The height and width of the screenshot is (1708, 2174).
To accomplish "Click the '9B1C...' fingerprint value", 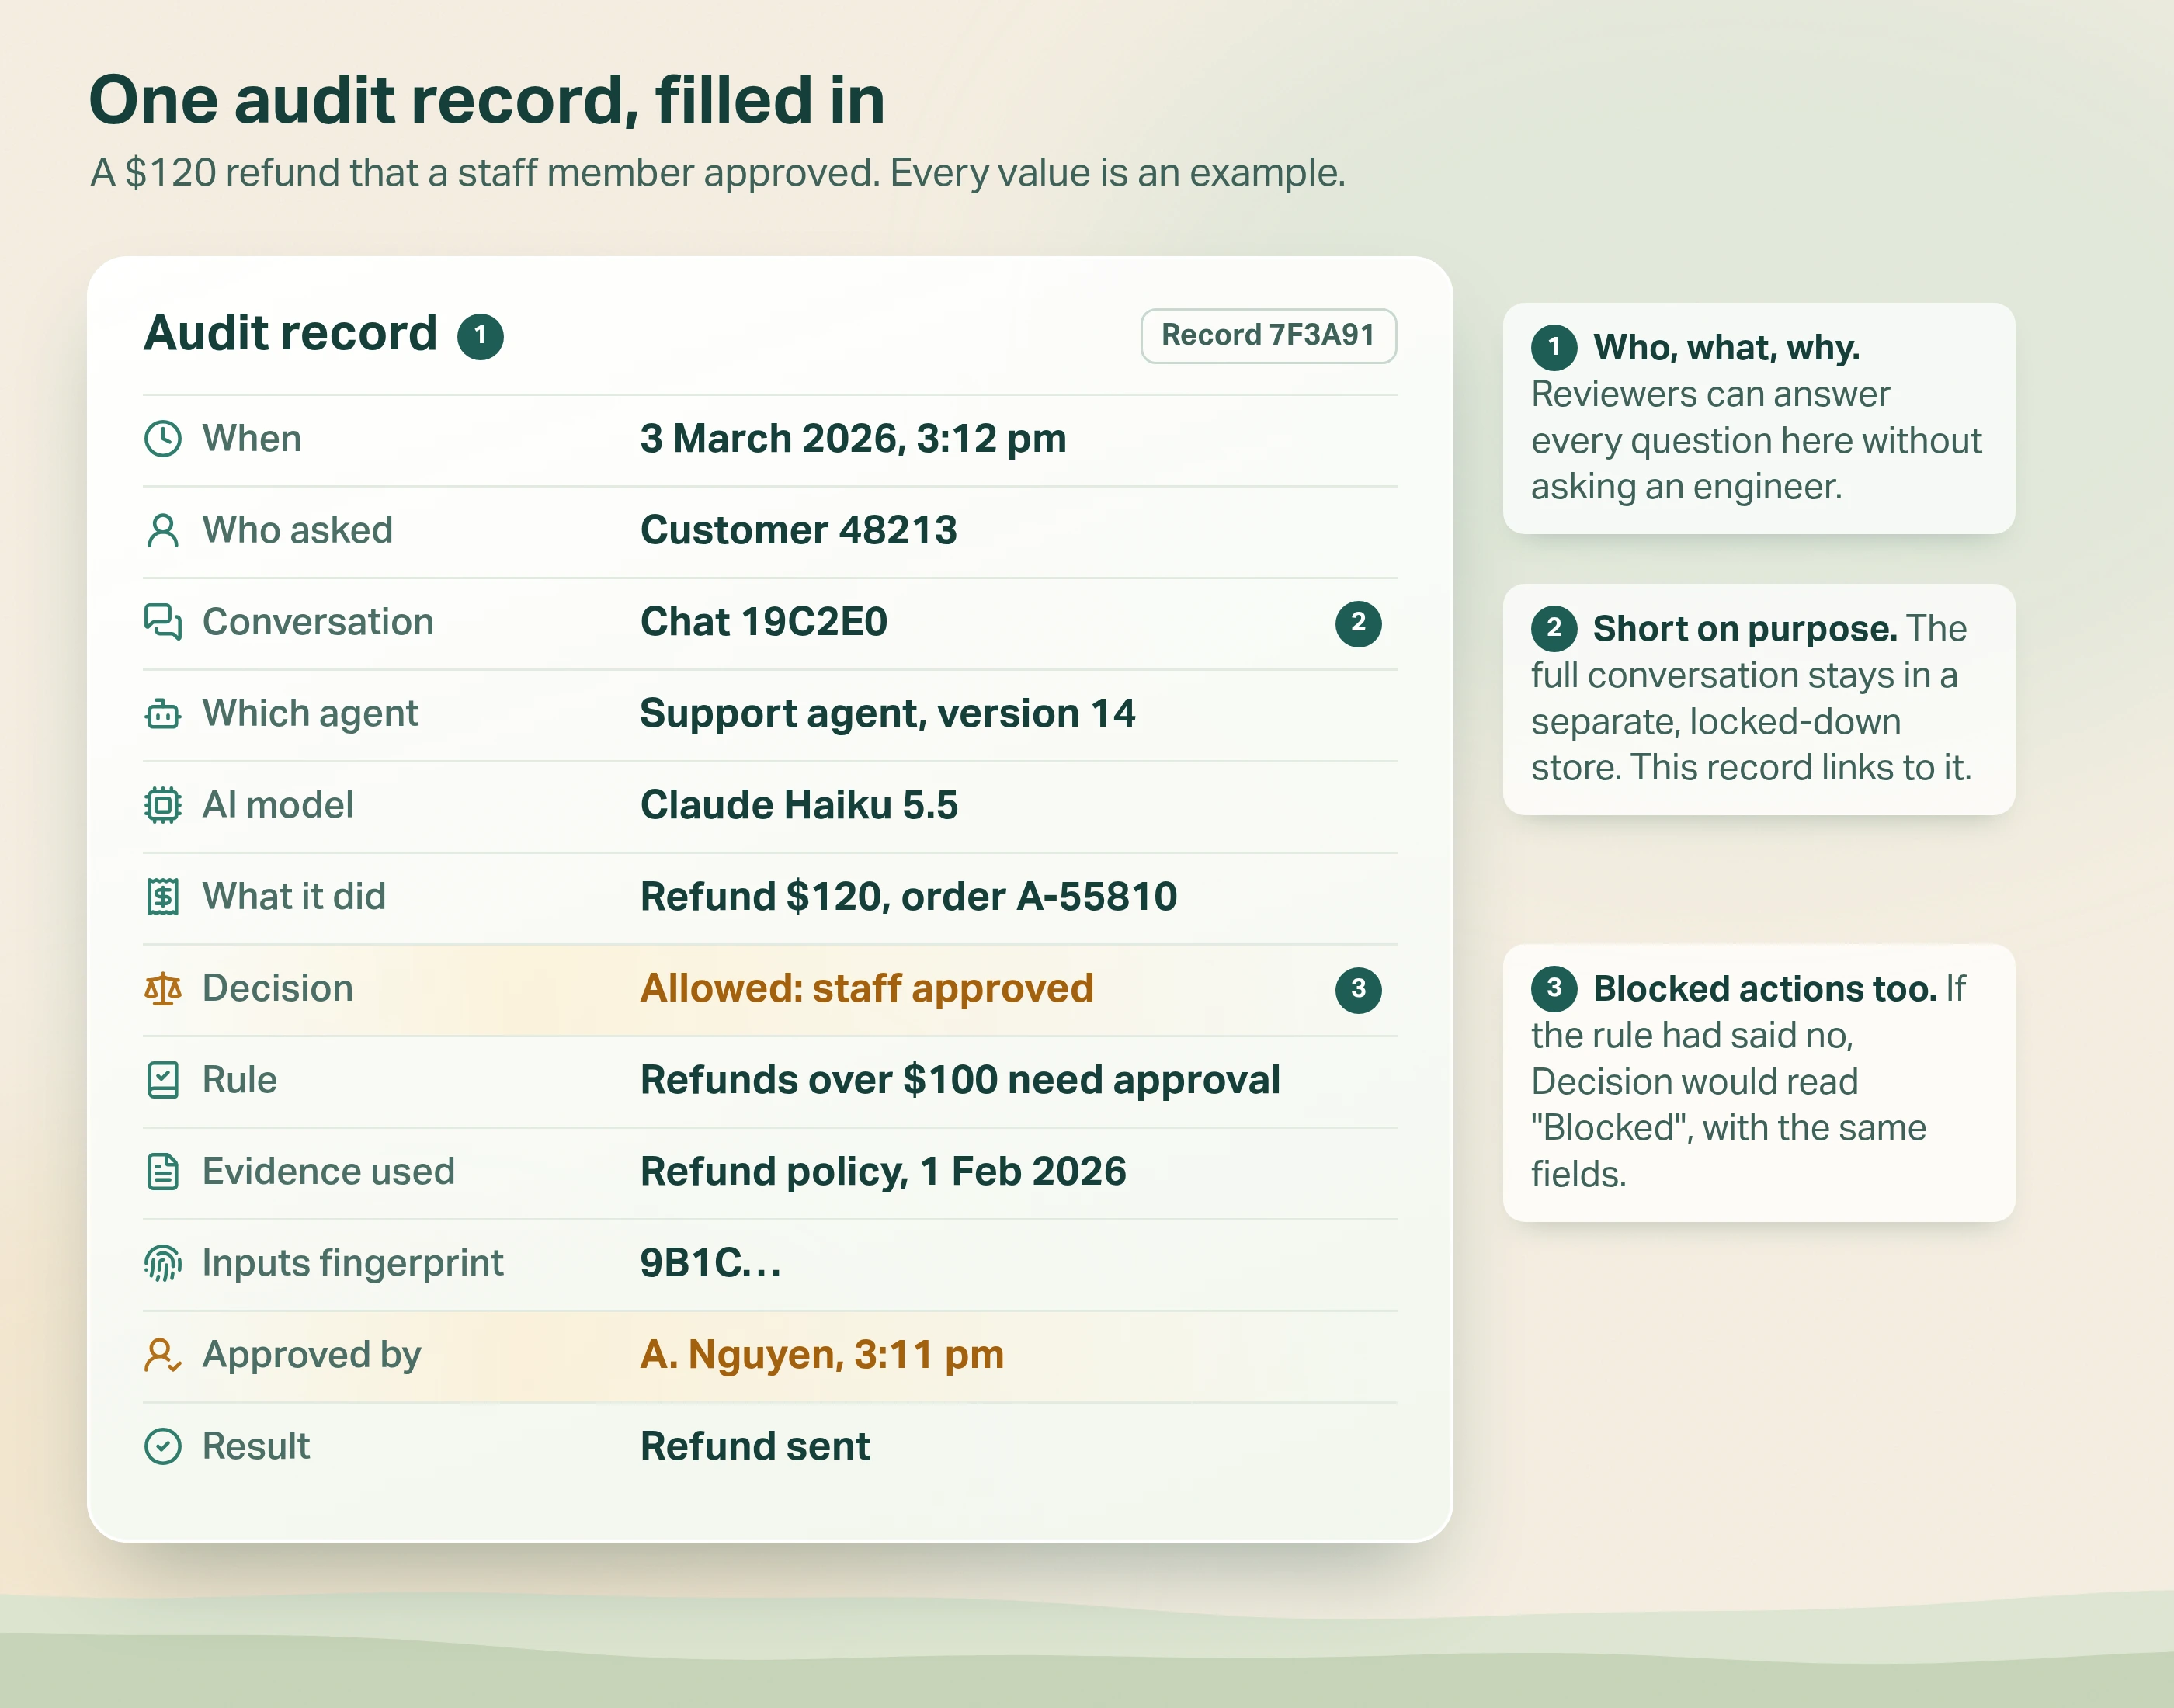I will (711, 1263).
